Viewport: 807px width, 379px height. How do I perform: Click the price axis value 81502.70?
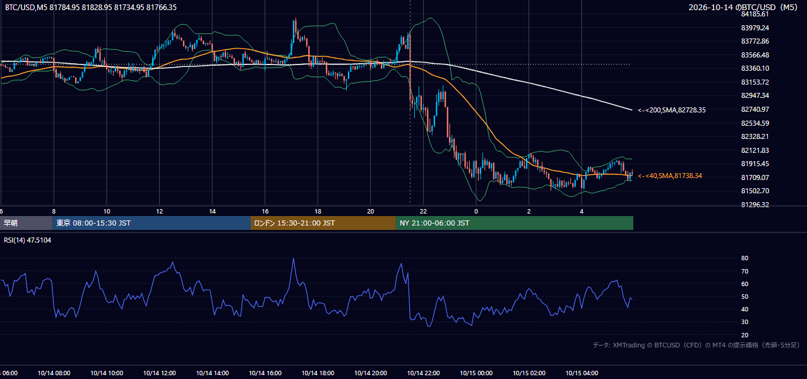[x=755, y=191]
